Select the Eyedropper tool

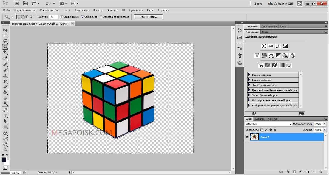pos(5,58)
